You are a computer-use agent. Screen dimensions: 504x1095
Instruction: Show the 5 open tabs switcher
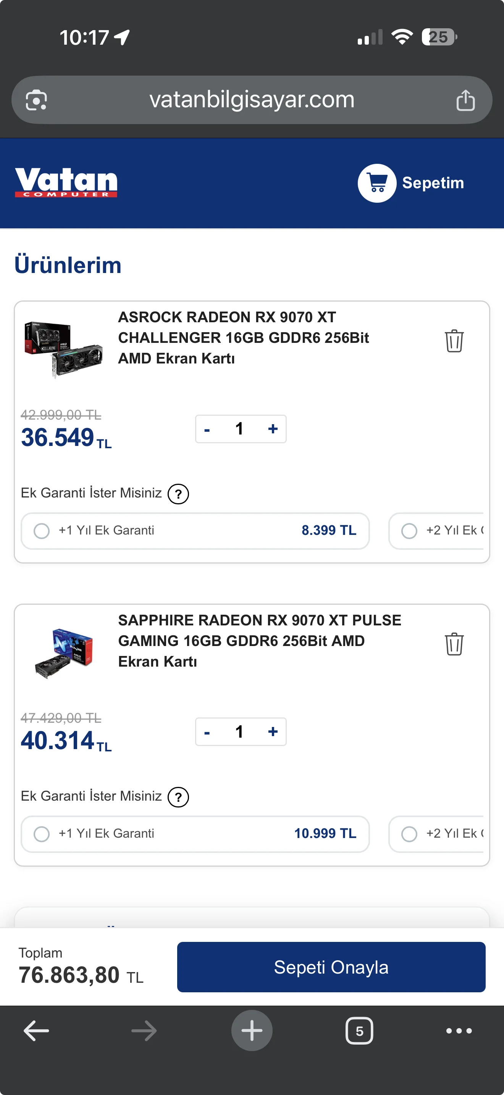coord(359,1030)
